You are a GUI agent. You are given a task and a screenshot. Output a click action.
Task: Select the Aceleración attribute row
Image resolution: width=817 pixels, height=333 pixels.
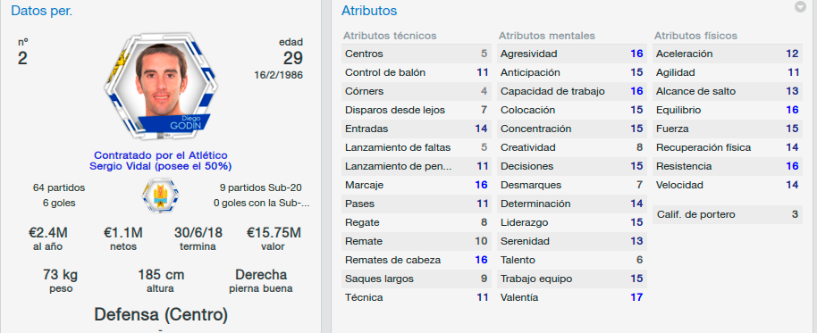(728, 54)
